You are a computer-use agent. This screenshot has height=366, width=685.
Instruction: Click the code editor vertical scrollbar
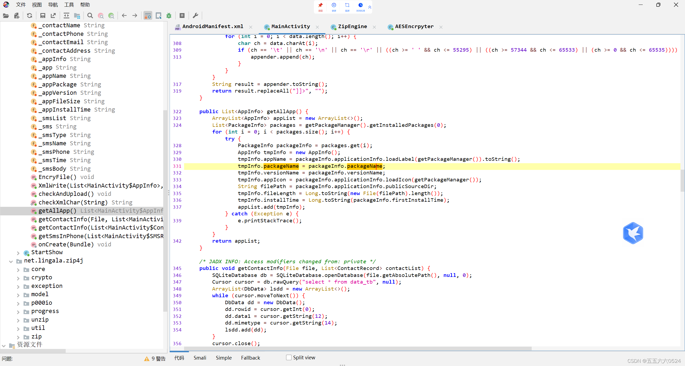682,181
